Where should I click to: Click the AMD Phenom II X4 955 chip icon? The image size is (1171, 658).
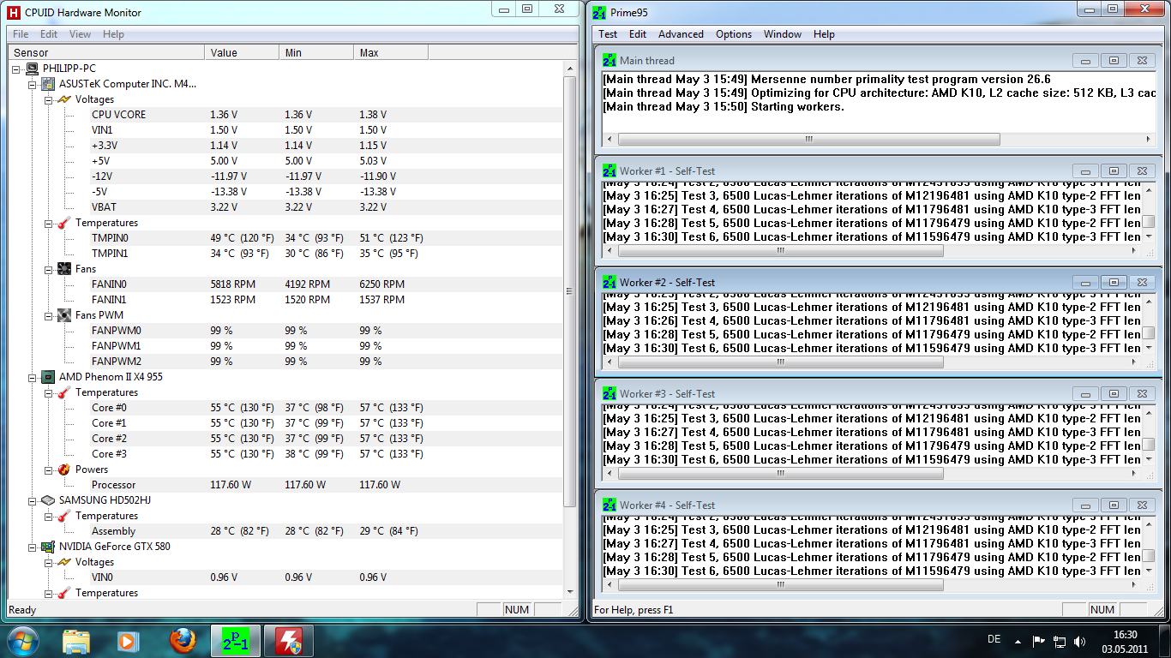[49, 377]
